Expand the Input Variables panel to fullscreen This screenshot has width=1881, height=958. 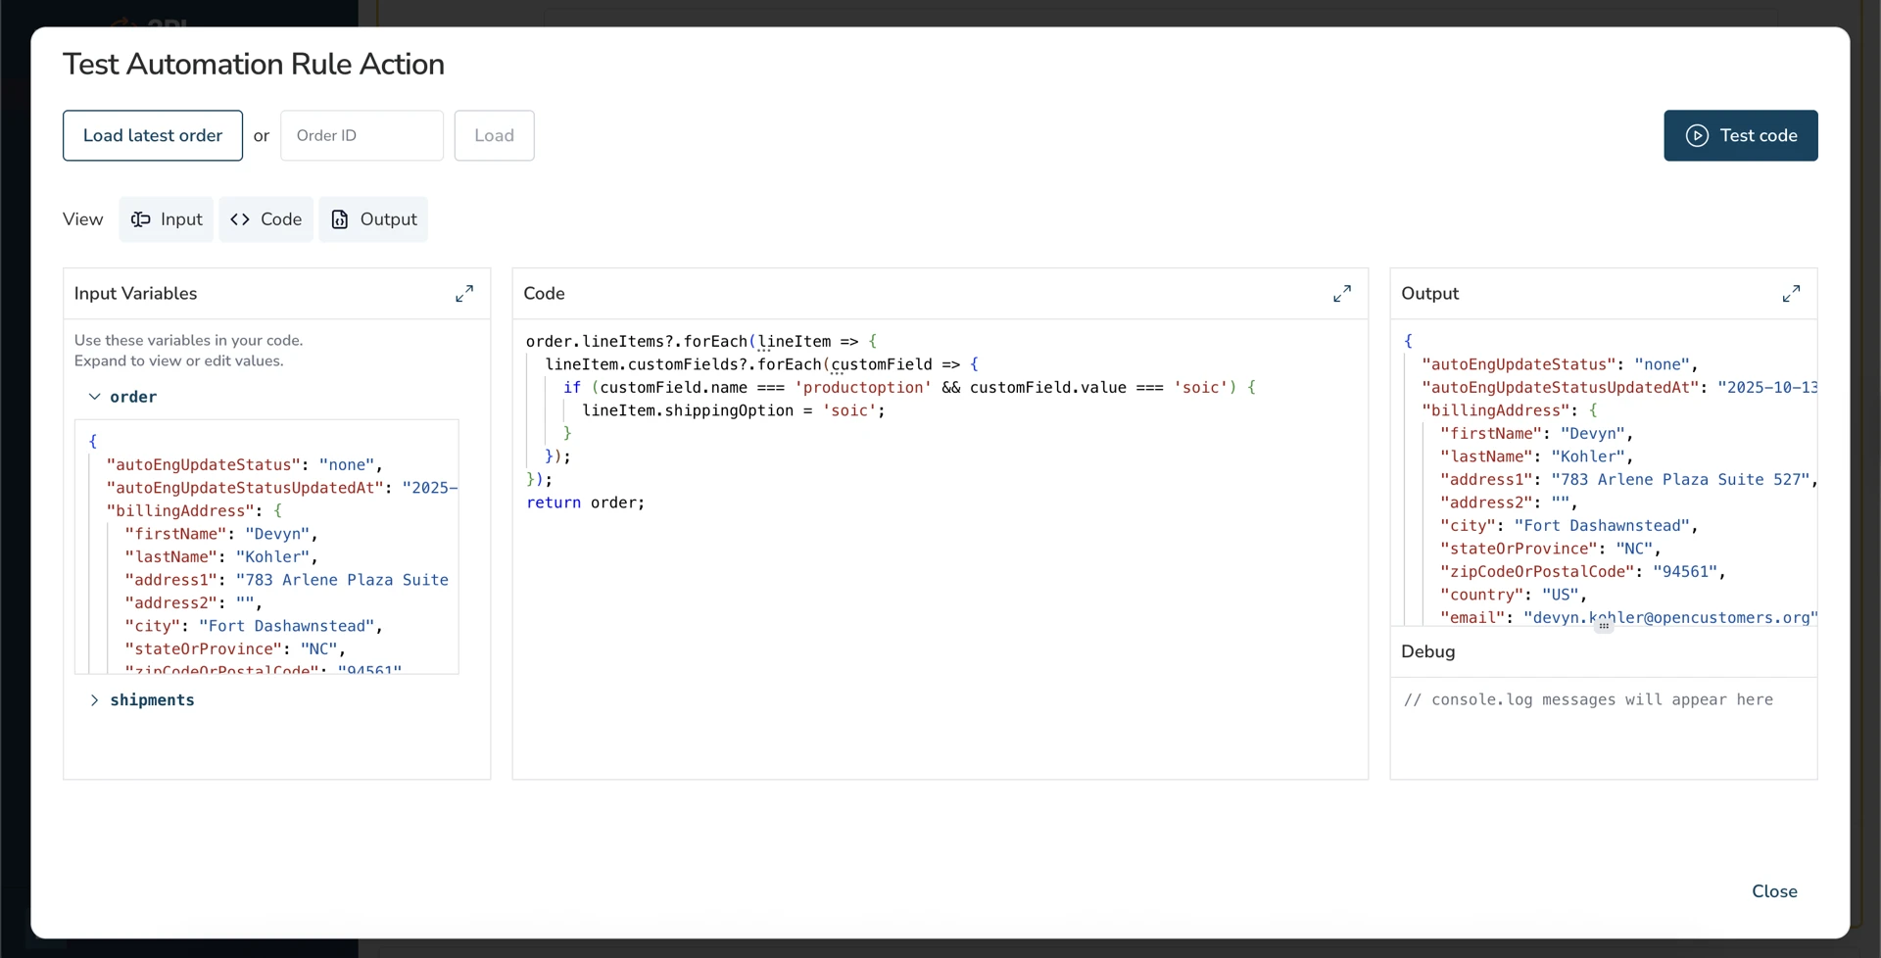464,294
